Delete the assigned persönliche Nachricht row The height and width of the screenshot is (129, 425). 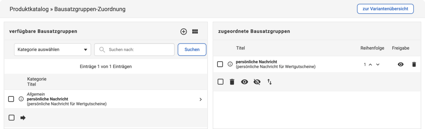coord(414,64)
